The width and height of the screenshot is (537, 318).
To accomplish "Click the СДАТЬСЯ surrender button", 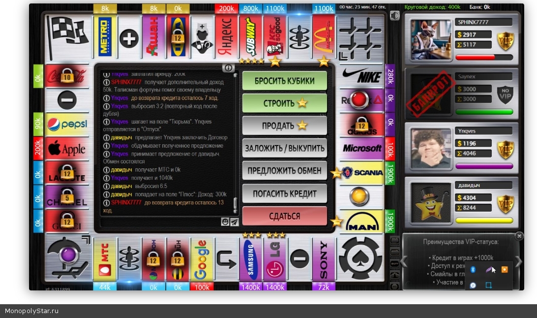I will (x=285, y=216).
